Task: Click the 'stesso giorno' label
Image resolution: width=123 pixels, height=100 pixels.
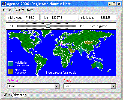Action: [x=98, y=26]
